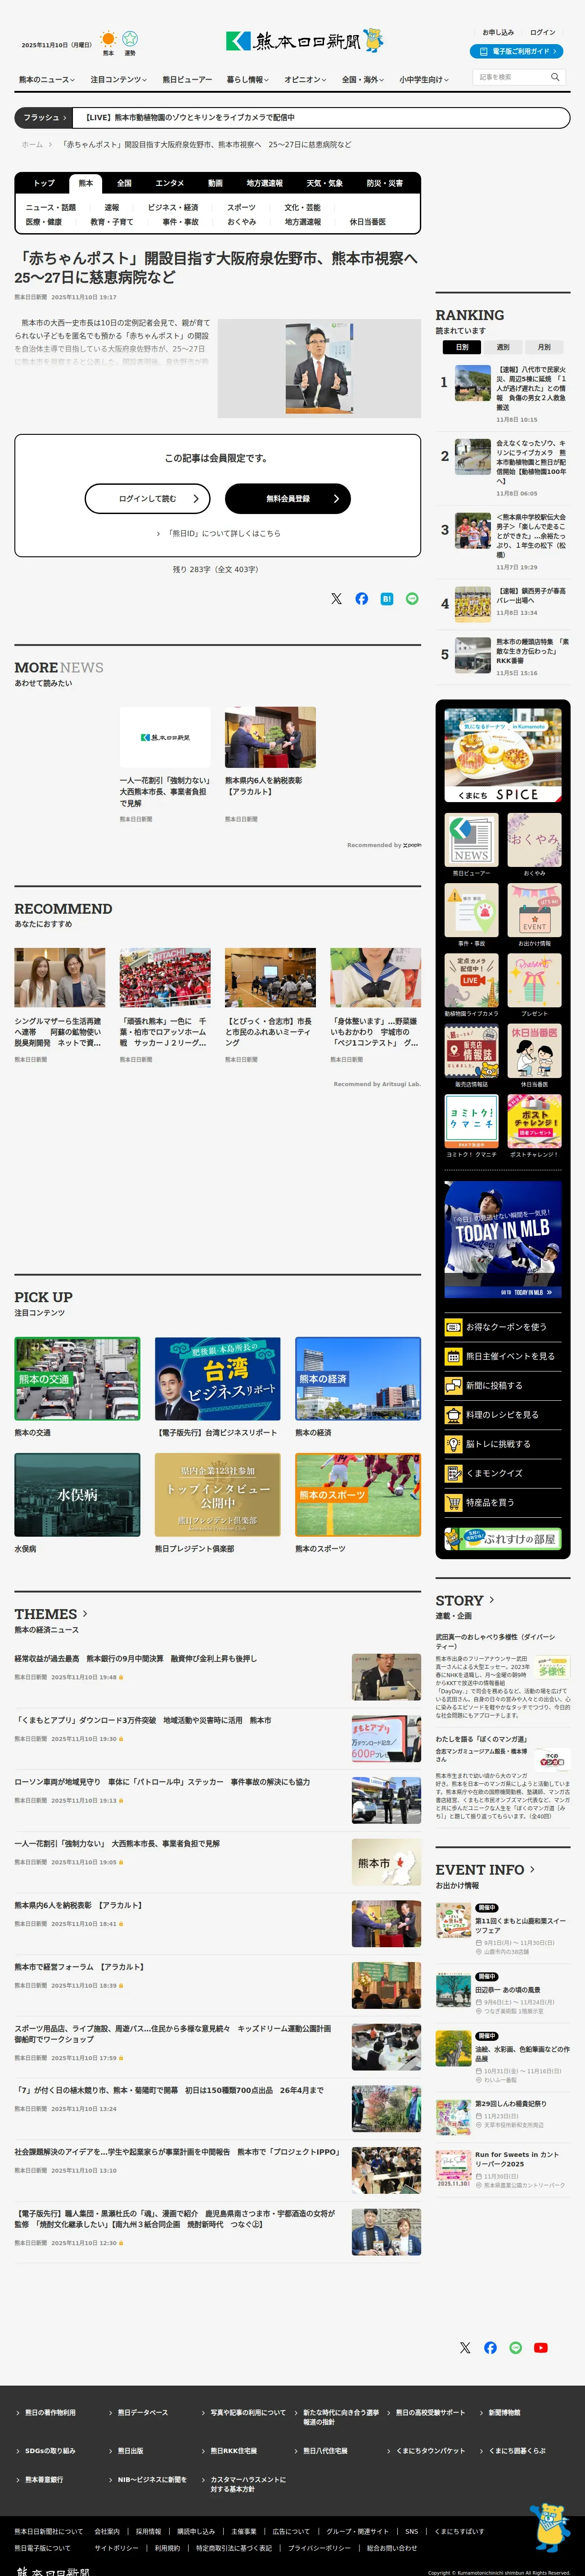
Task: Open the プレゼント gift box tile
Action: click(x=534, y=980)
